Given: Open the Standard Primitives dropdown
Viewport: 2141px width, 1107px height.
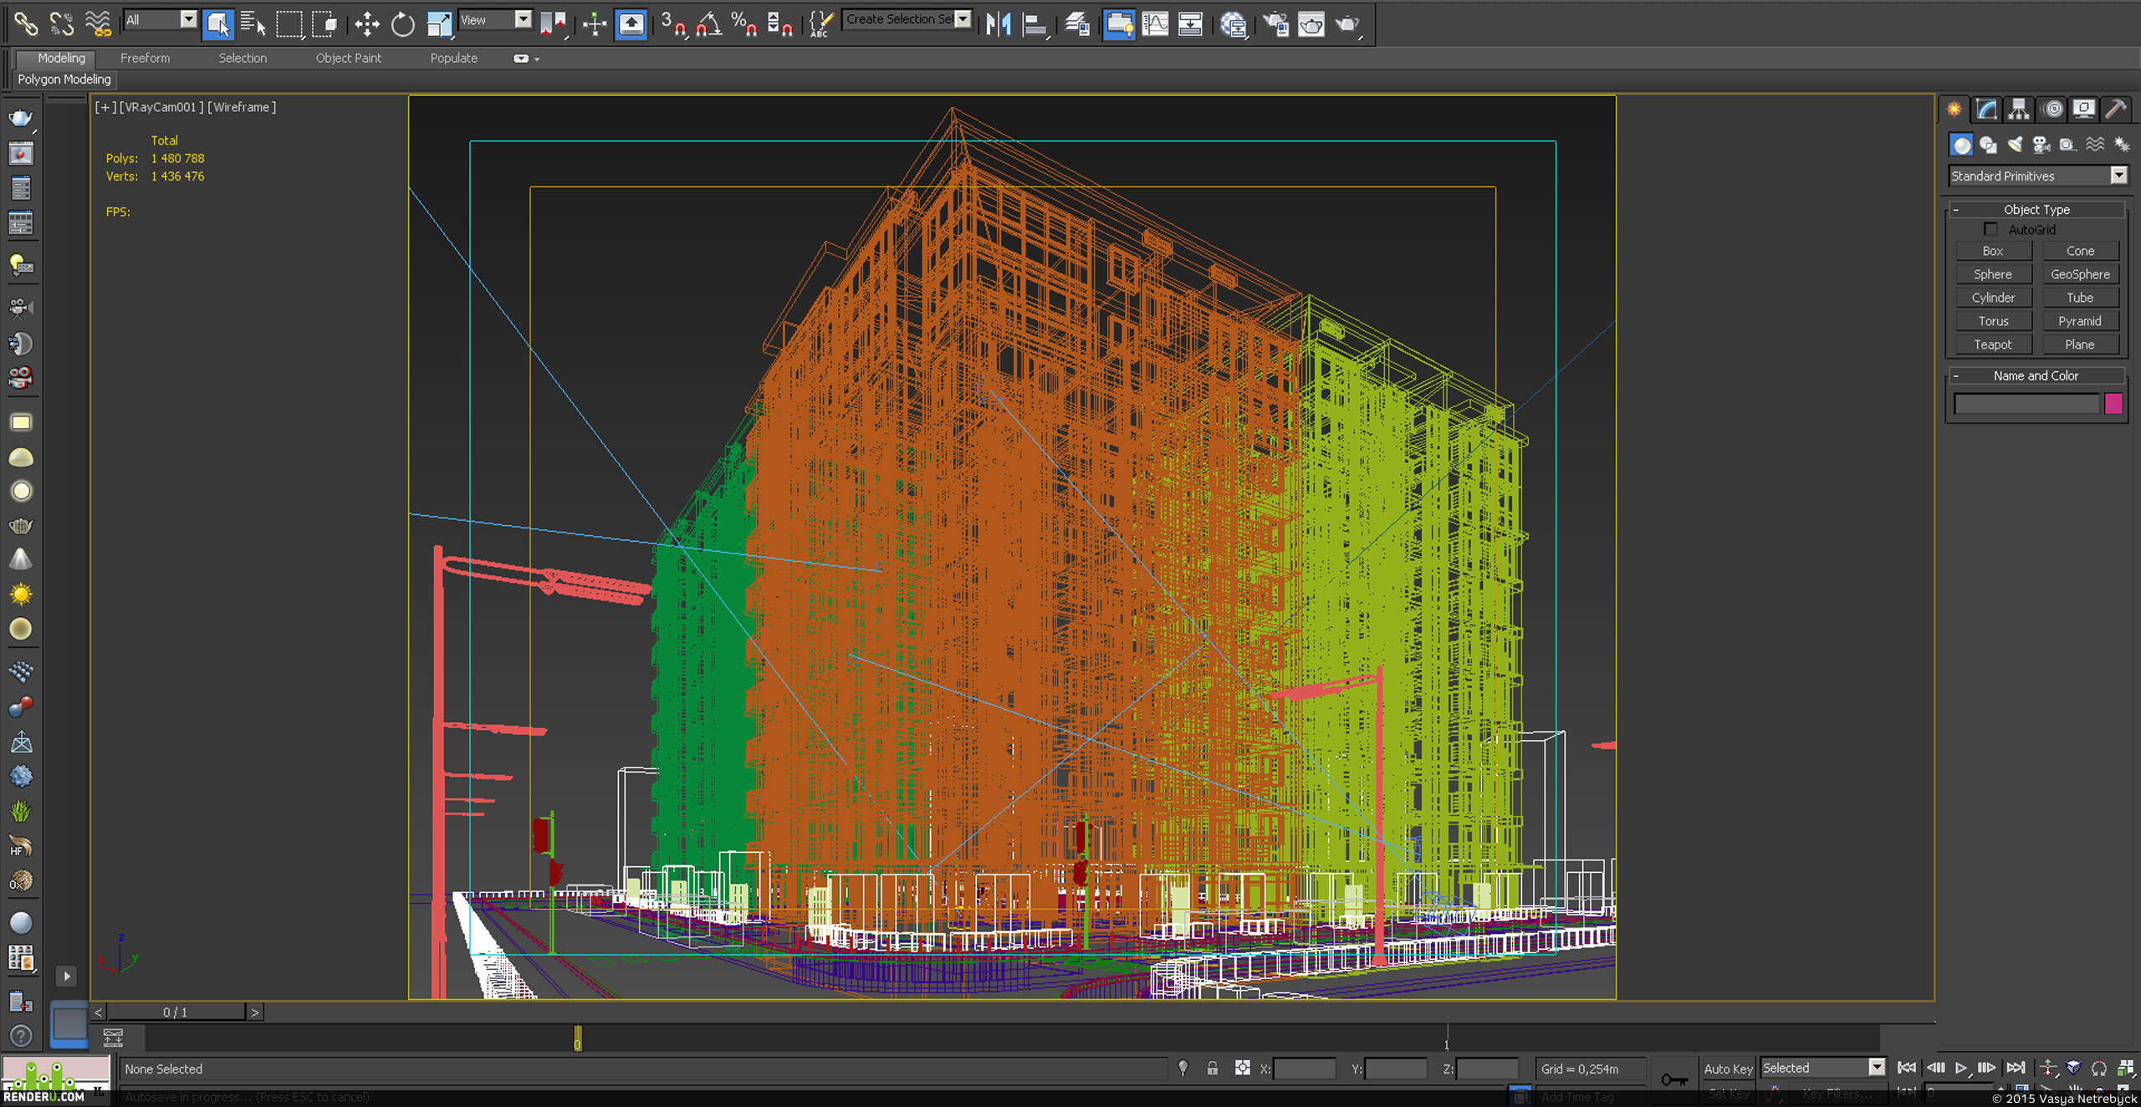Looking at the screenshot, I should pos(2037,176).
